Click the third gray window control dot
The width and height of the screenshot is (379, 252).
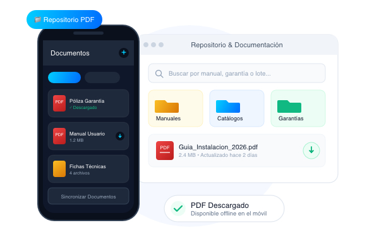pos(161,45)
